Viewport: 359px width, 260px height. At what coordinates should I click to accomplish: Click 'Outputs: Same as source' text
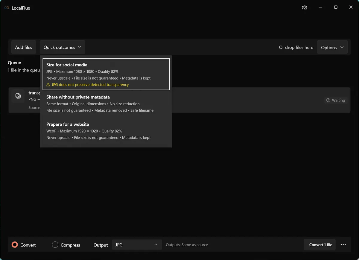(187, 245)
